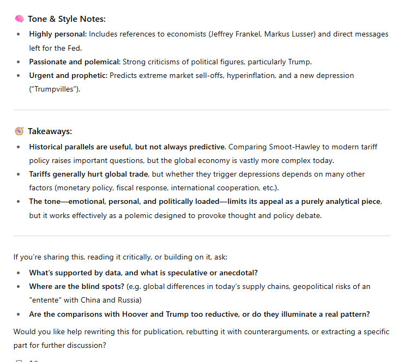Click the divider line above Takeaways
Viewport: 404px width, 362px height.
pyautogui.click(x=202, y=110)
